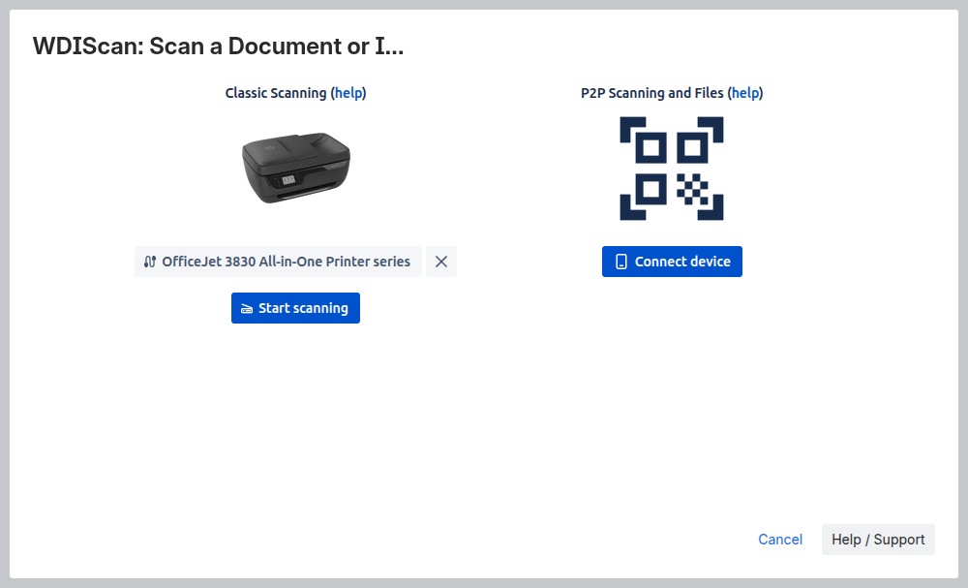This screenshot has height=588, width=968.
Task: Open help link for Classic Scanning
Action: pyautogui.click(x=348, y=93)
